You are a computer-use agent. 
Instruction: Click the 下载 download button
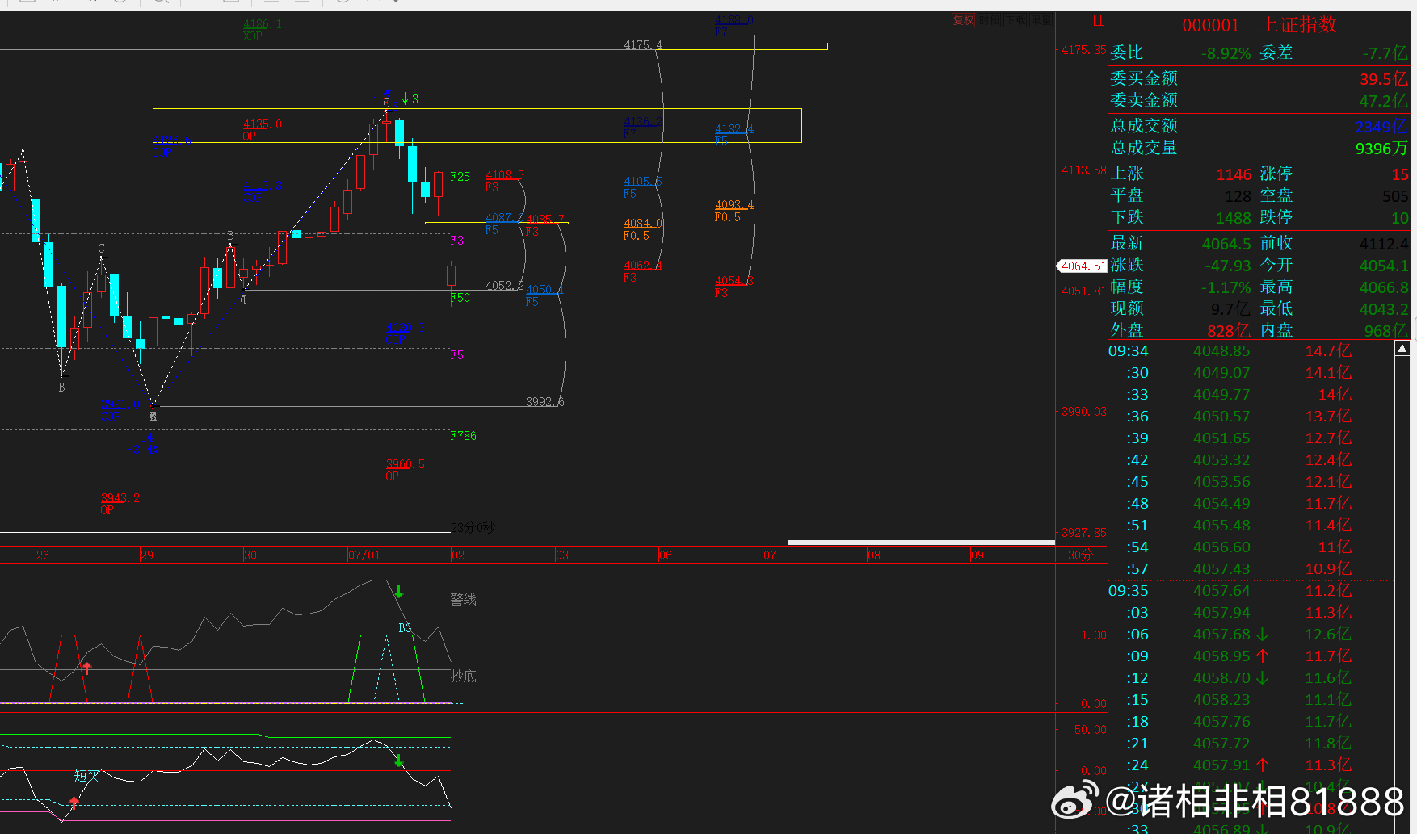coord(1015,20)
